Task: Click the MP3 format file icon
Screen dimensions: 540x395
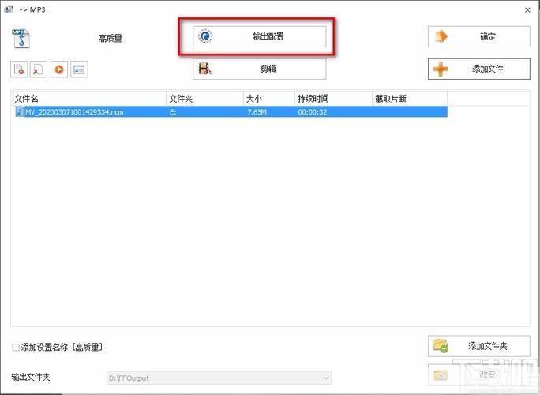Action: click(21, 38)
